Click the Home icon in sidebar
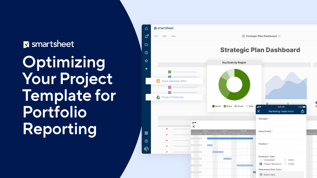Viewport: 317px width, 178px height. point(146,29)
